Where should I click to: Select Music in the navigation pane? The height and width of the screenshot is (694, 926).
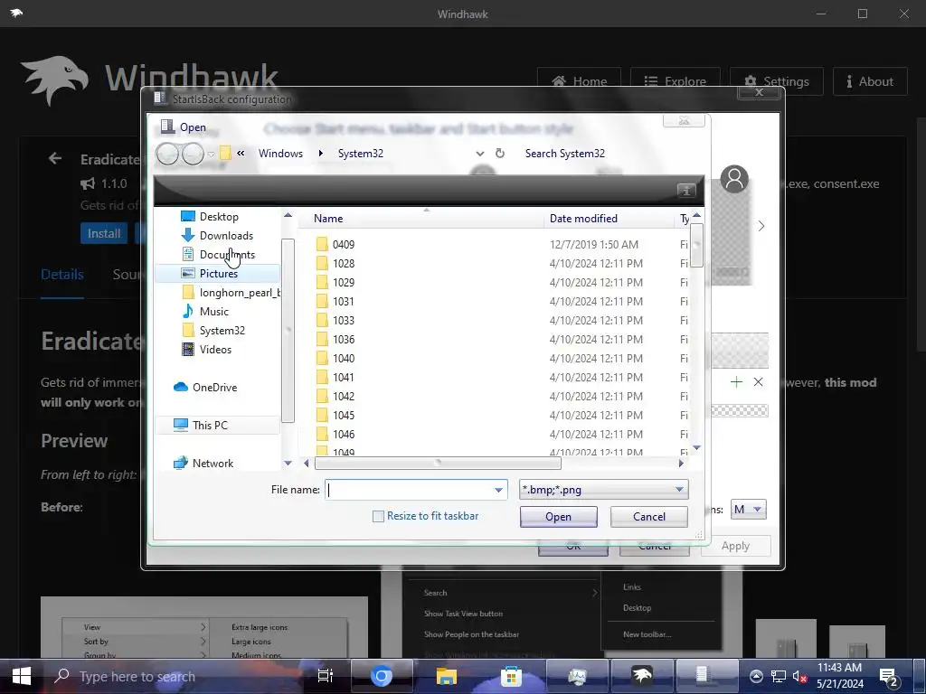[213, 312]
